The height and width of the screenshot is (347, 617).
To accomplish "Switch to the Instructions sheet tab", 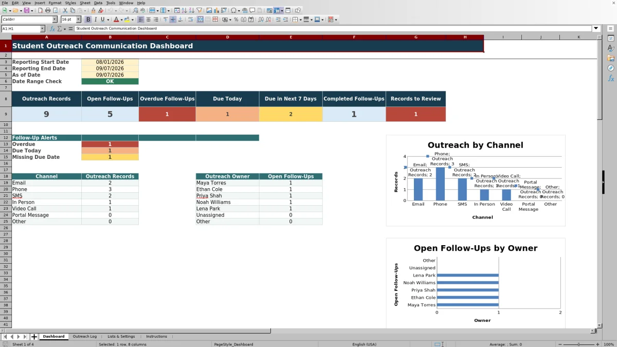I will tap(156, 337).
